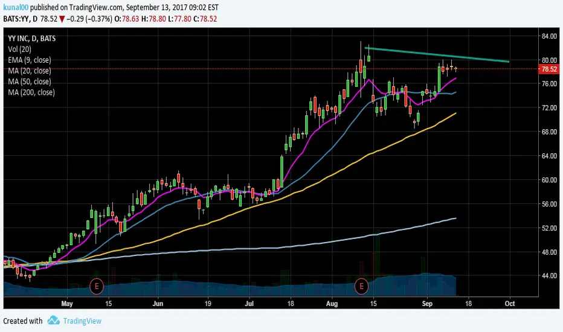Select the MA (200, close) indicator label
563x332 pixels.
[x=31, y=92]
